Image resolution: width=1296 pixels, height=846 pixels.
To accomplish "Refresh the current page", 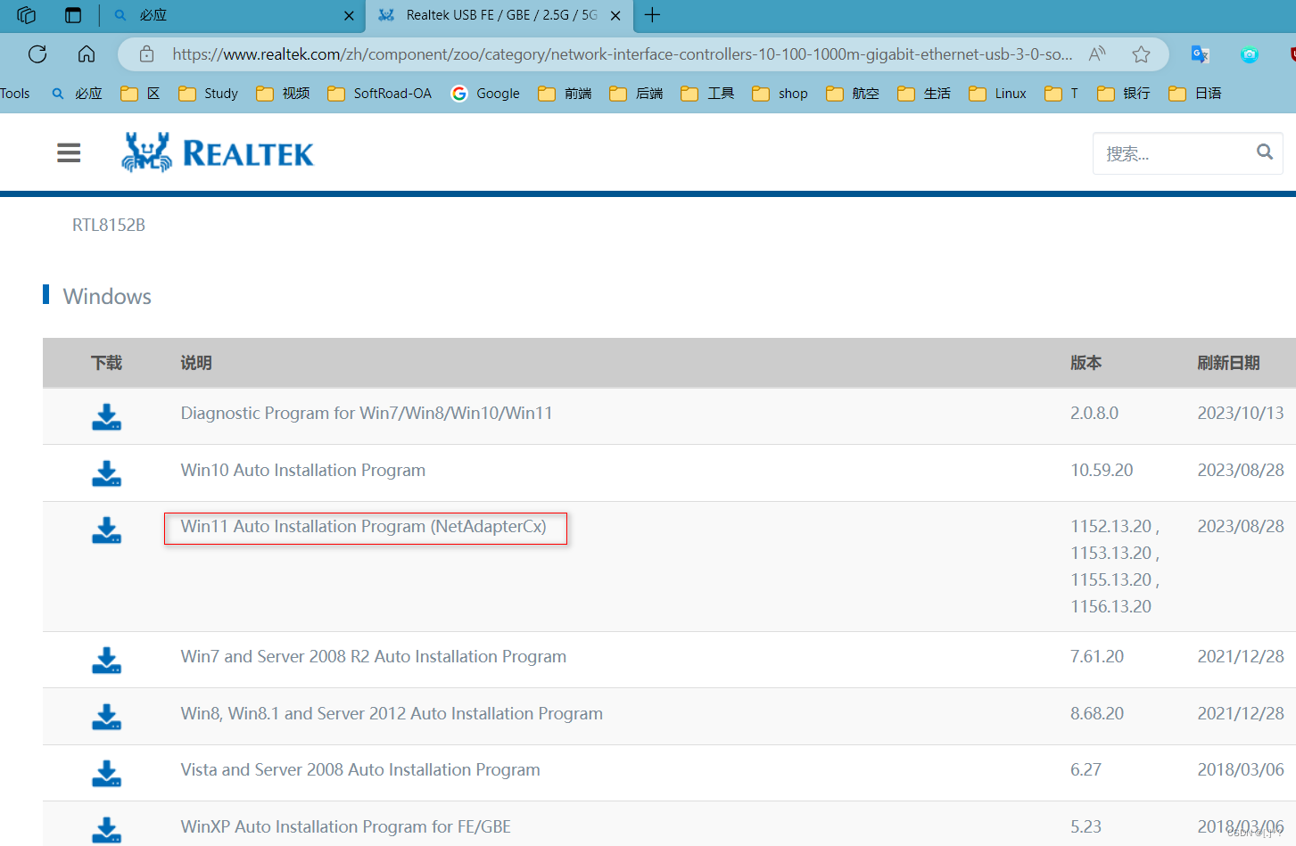I will [37, 54].
